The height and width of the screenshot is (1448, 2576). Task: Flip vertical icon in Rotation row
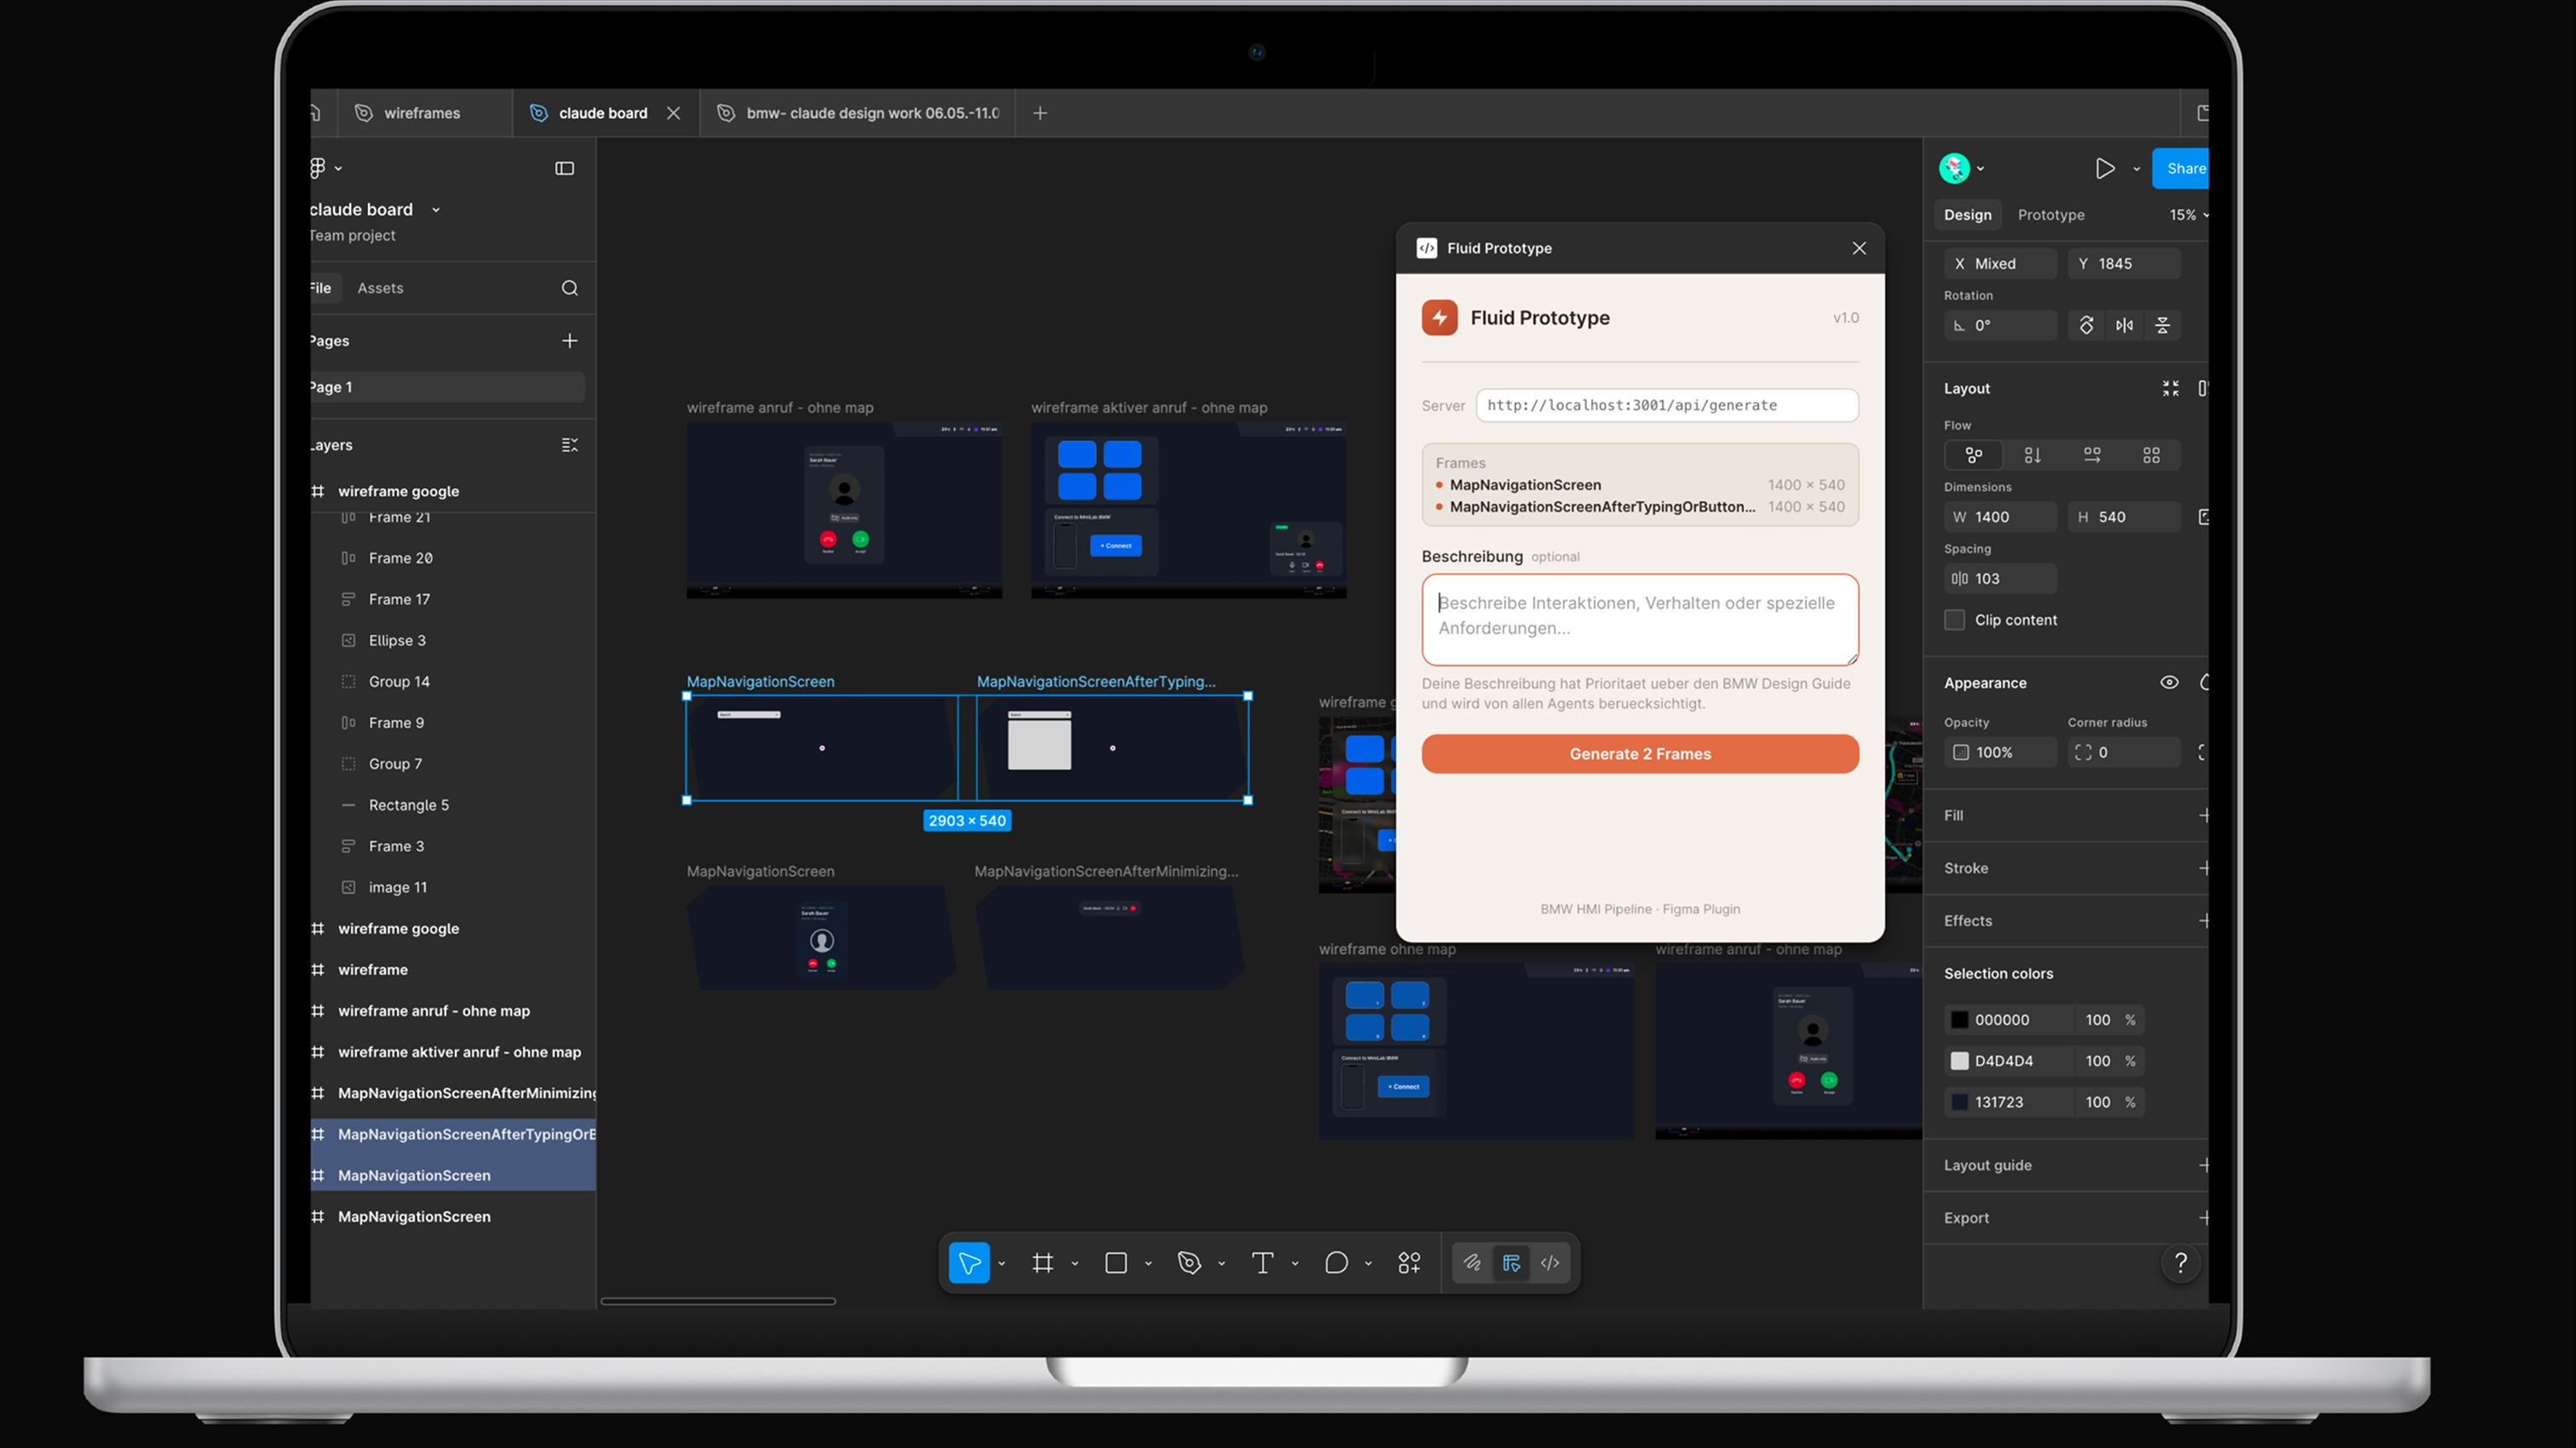(2162, 325)
